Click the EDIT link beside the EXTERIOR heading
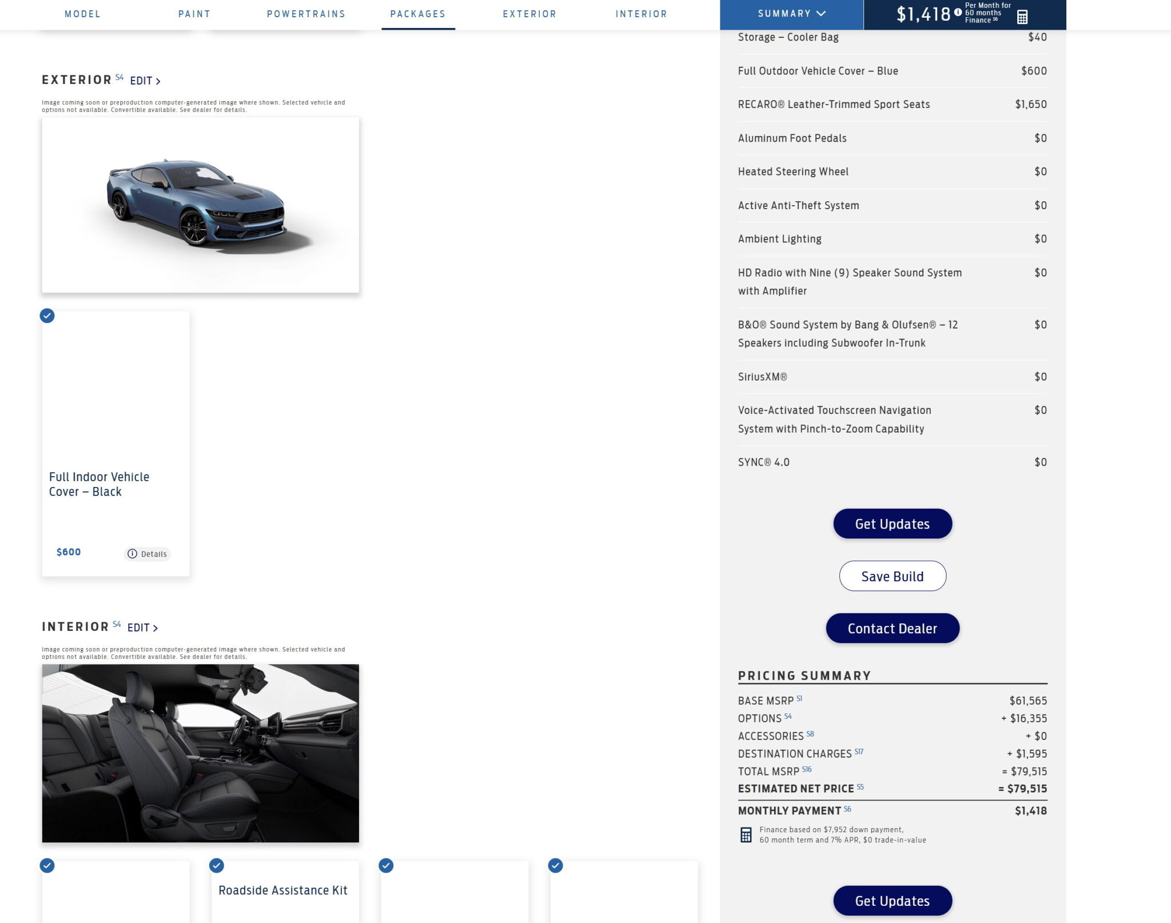Image resolution: width=1171 pixels, height=923 pixels. pos(141,81)
